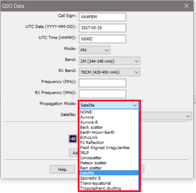The width and height of the screenshot is (196, 193).
Task: Select Tropospheric ducting option
Action: click(109, 188)
